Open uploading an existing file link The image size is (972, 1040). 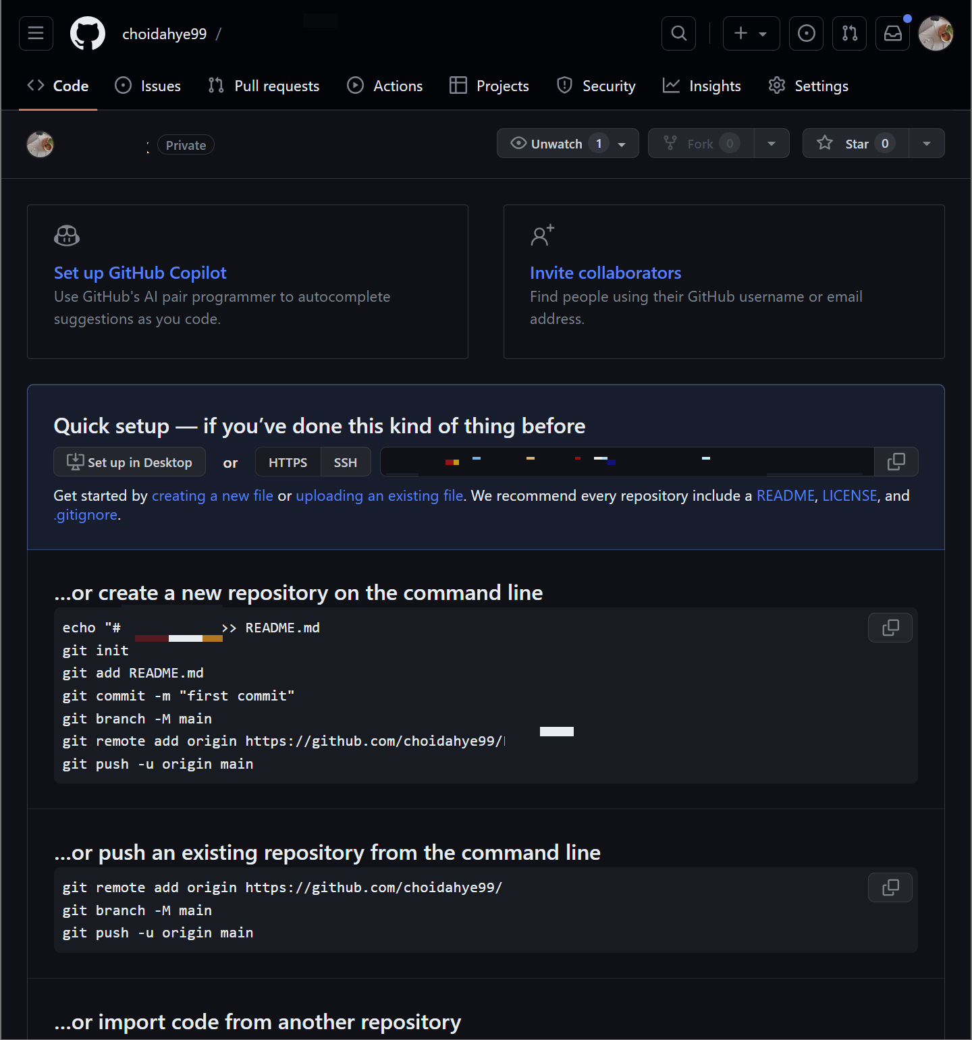coord(379,495)
